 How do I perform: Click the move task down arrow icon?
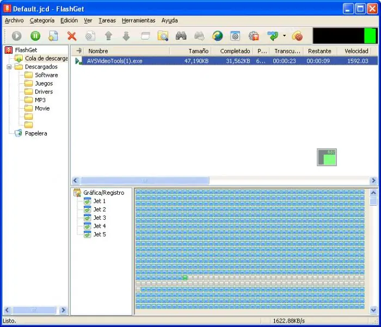(x=126, y=36)
